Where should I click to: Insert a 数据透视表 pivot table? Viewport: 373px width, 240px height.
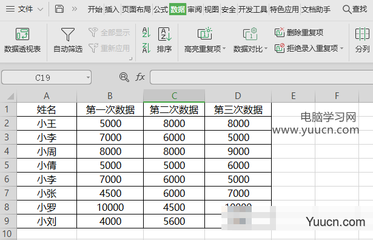(x=22, y=40)
